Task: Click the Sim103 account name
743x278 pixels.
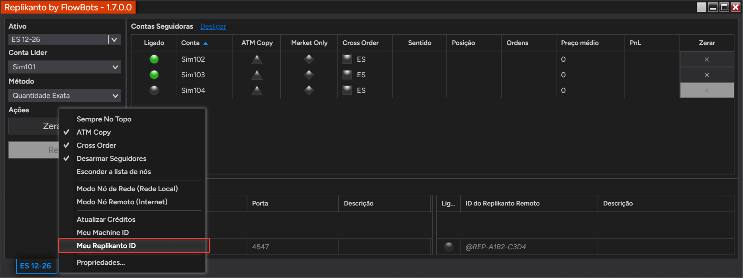Action: pos(193,75)
